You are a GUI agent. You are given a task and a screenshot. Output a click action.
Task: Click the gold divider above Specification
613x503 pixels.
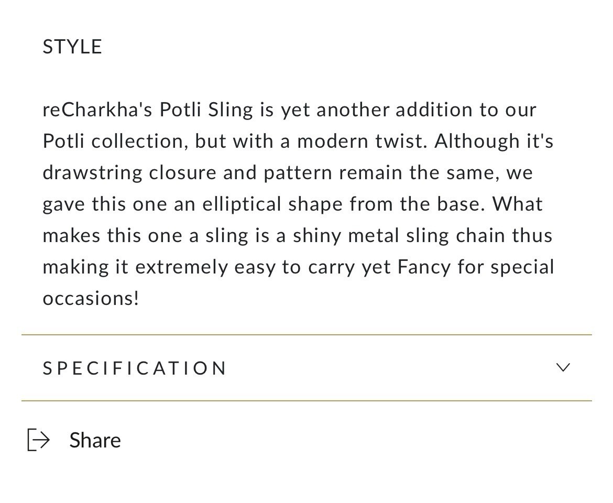point(306,334)
